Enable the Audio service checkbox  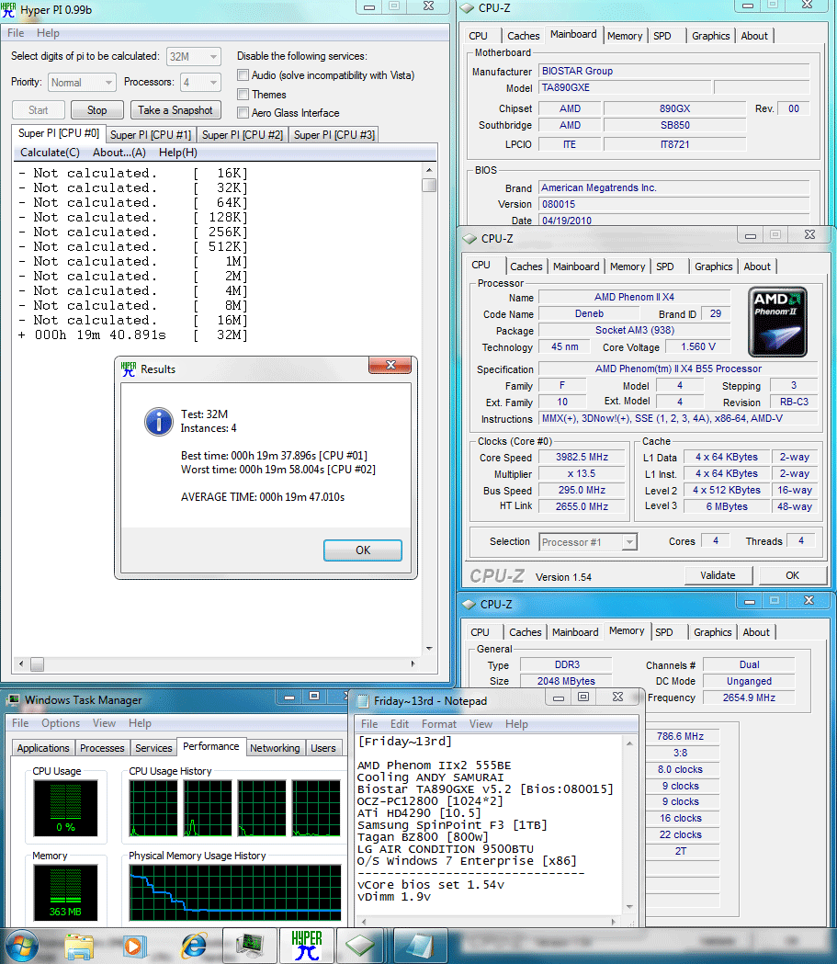click(x=243, y=75)
